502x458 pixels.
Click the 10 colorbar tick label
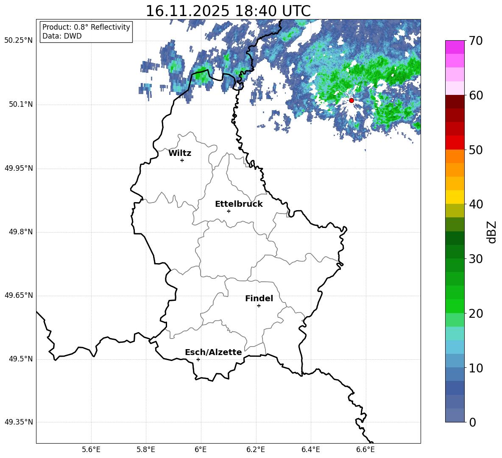475,368
